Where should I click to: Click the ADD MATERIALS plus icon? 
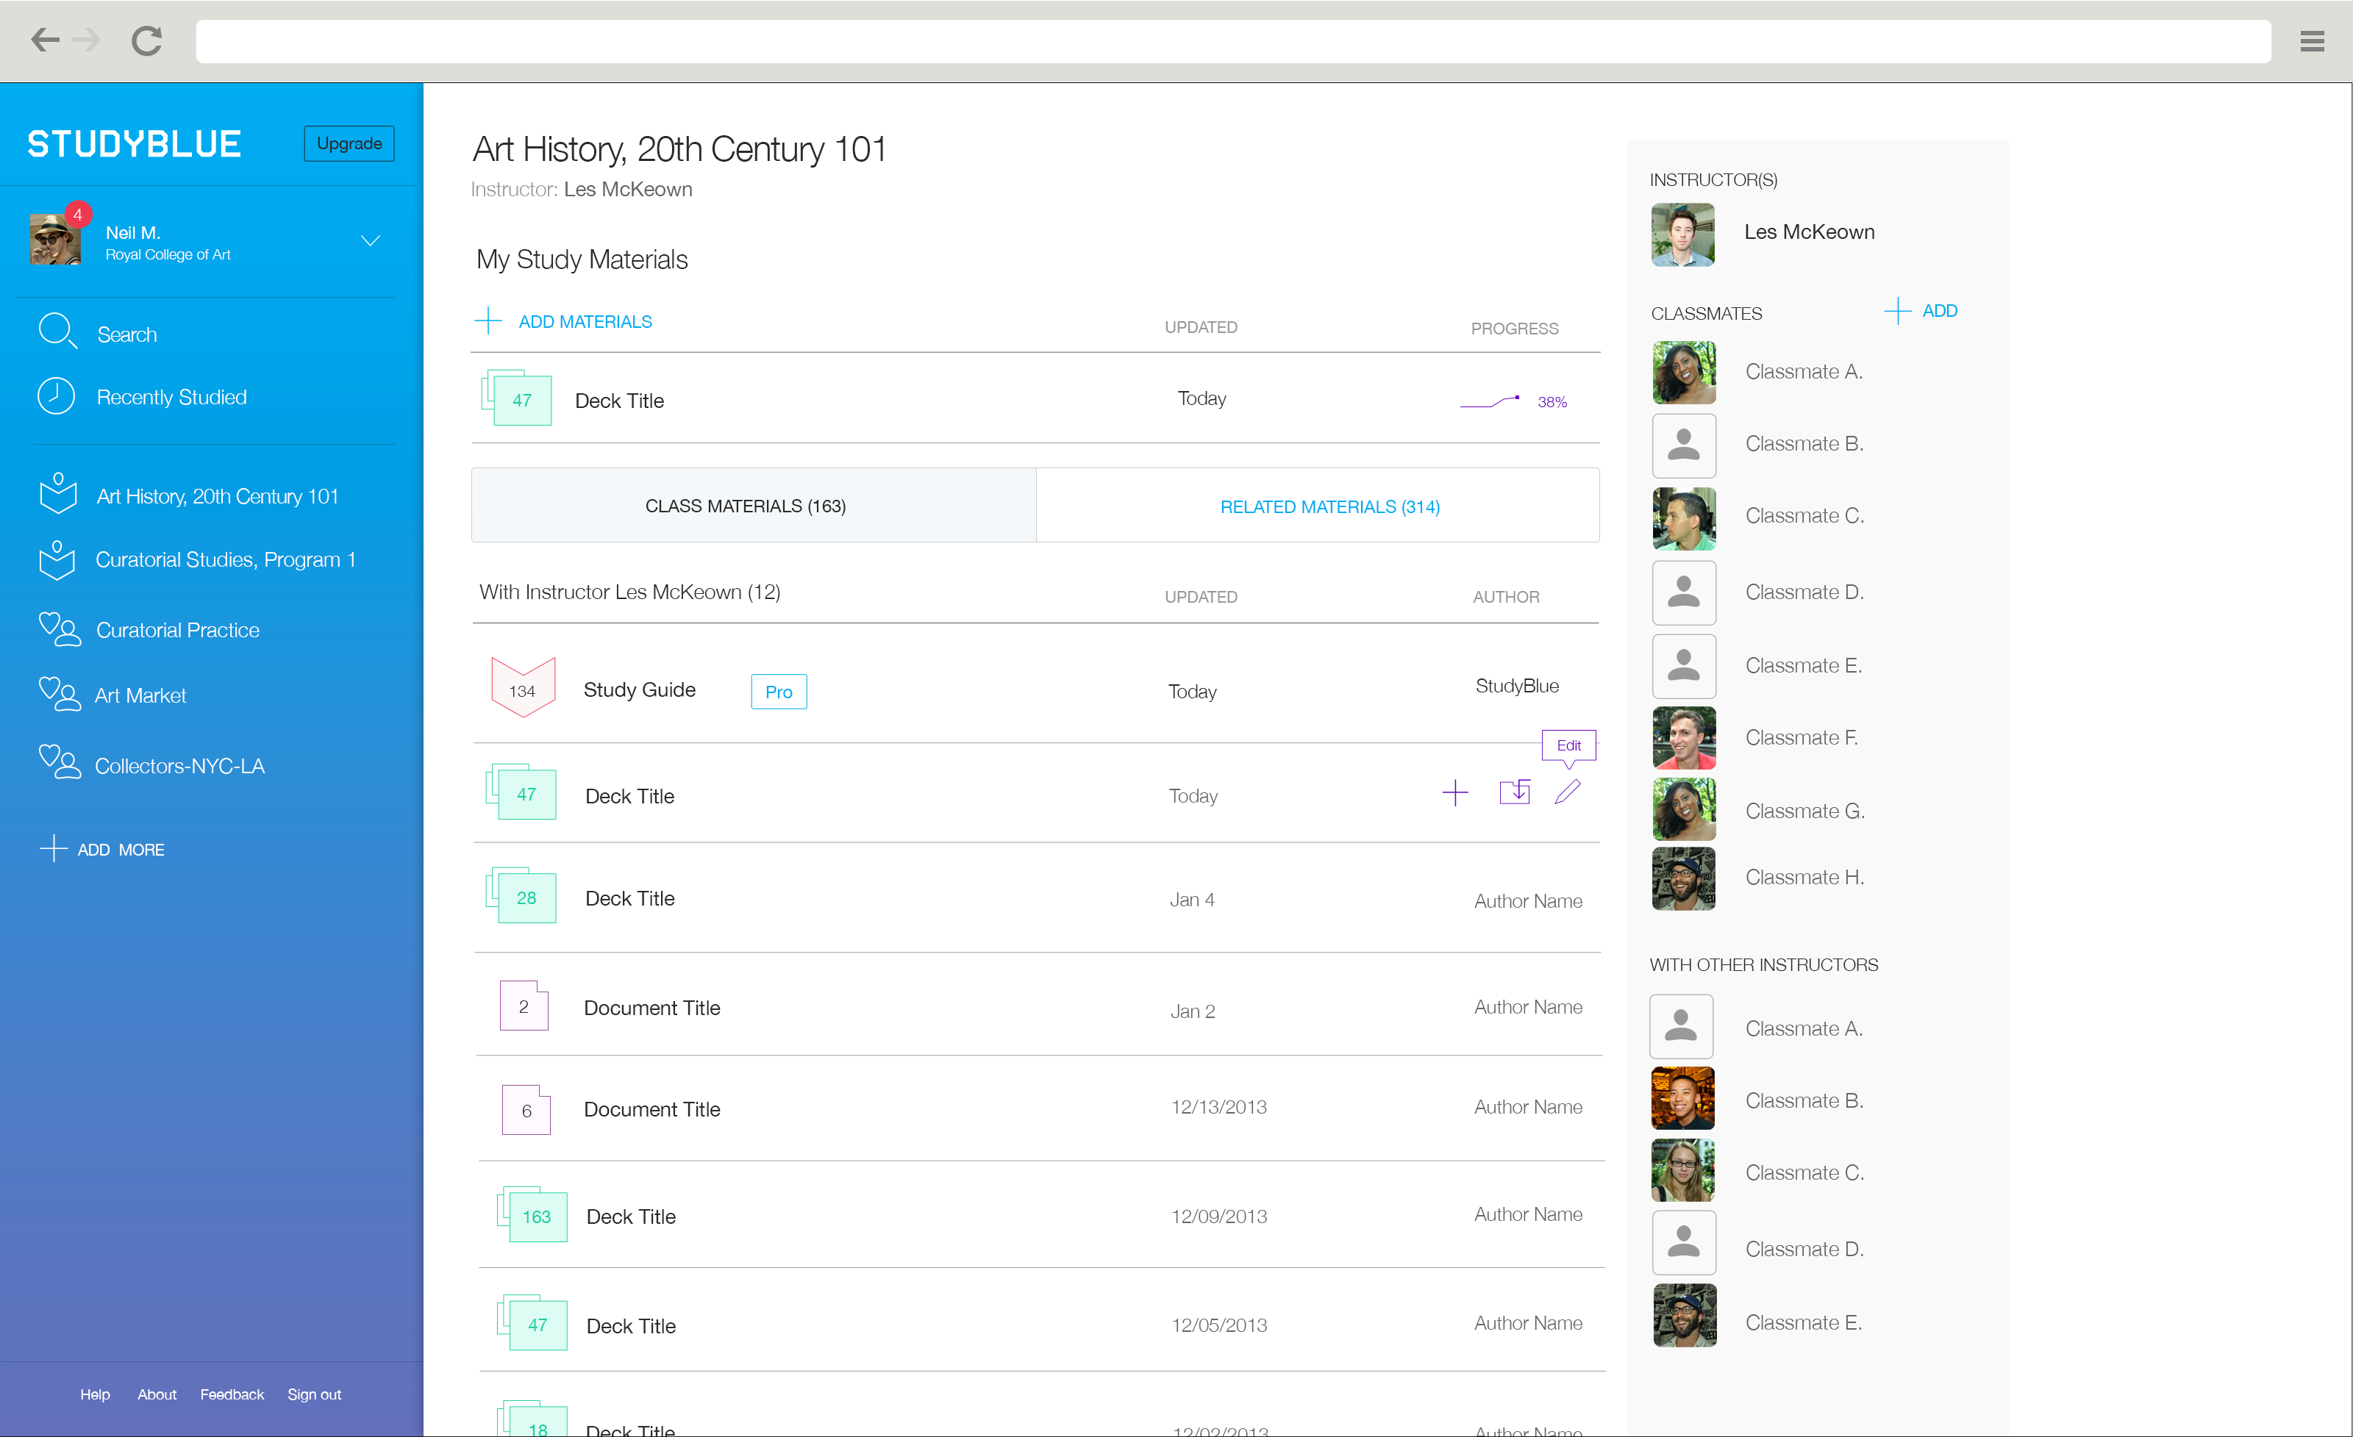click(488, 320)
